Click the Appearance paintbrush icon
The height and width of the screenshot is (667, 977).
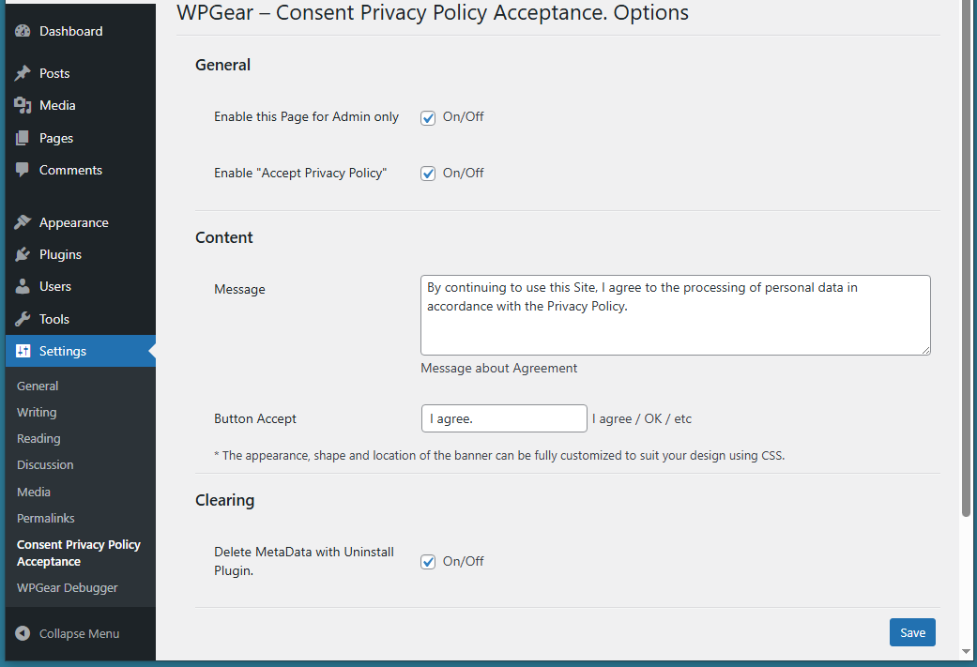23,222
